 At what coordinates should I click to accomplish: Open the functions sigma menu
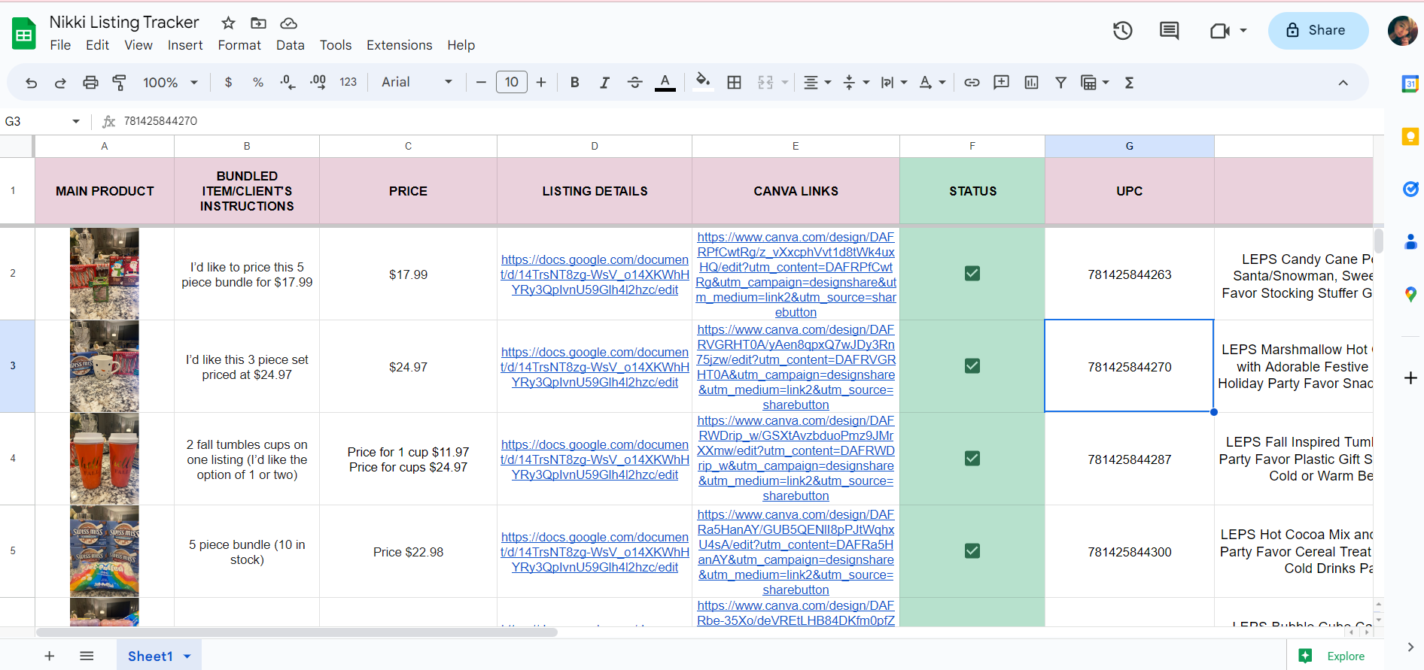coord(1129,83)
